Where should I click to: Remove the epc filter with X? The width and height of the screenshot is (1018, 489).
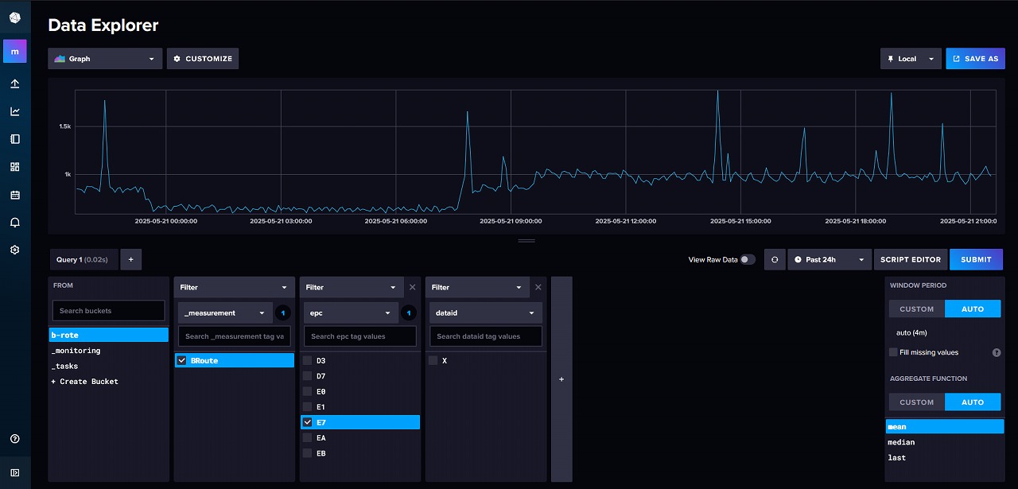click(412, 287)
